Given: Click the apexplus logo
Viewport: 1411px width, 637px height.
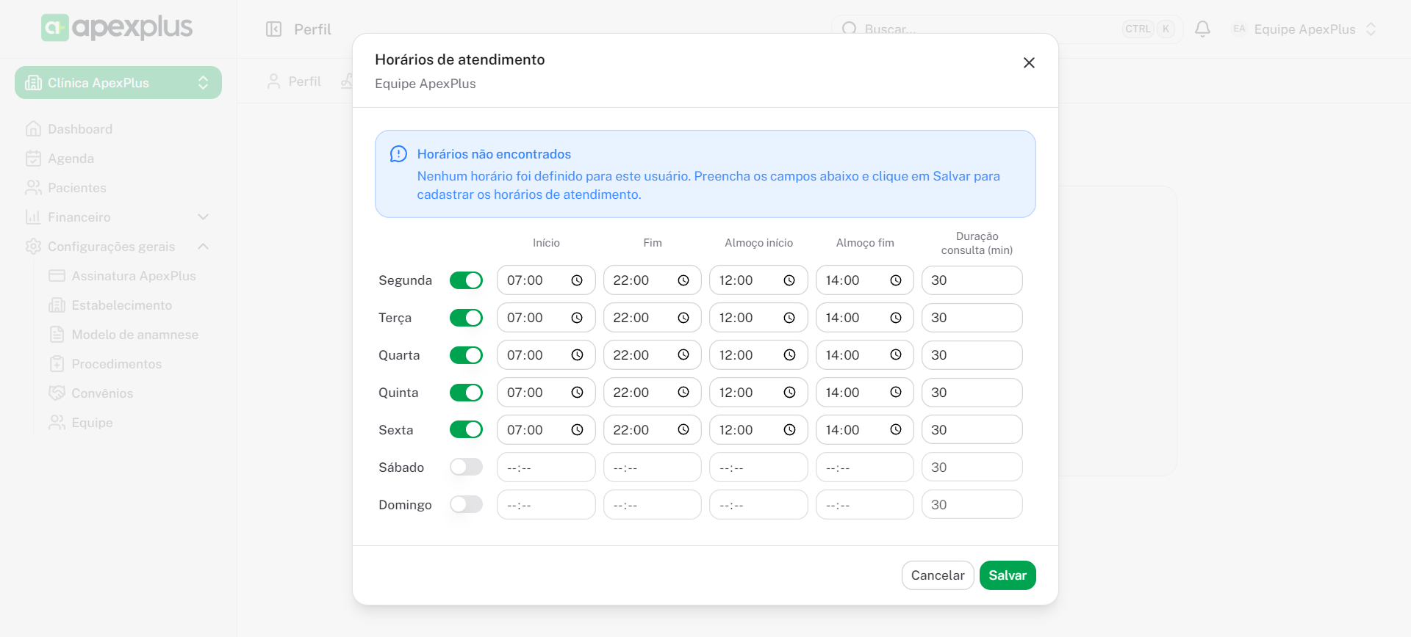Looking at the screenshot, I should coord(118,28).
